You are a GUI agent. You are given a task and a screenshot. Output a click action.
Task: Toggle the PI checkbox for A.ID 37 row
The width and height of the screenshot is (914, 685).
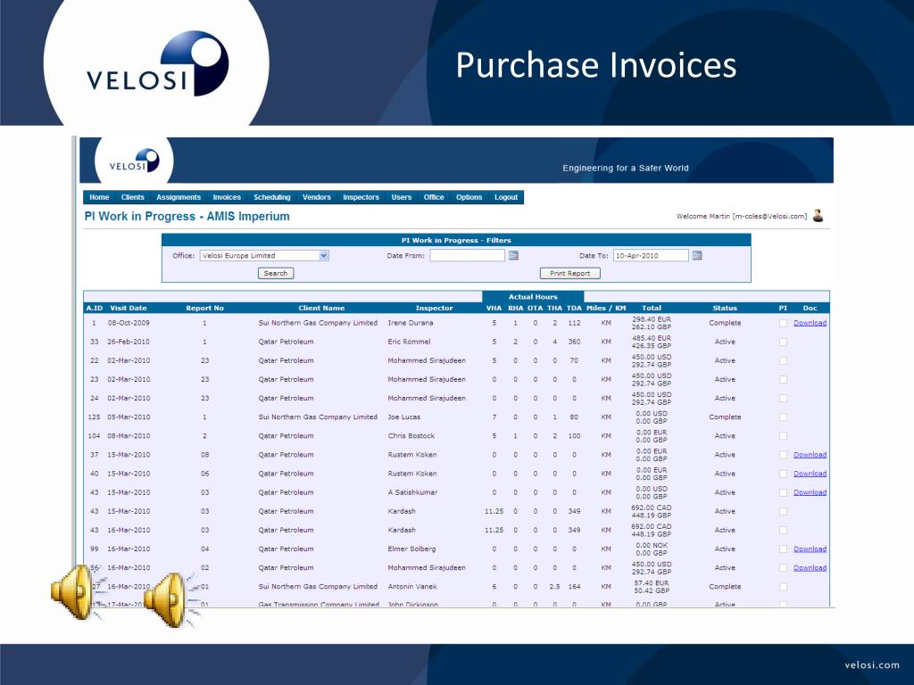coord(783,455)
